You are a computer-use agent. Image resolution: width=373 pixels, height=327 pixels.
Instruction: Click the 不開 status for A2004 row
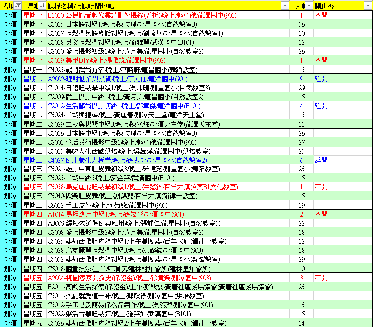[x=321, y=278]
